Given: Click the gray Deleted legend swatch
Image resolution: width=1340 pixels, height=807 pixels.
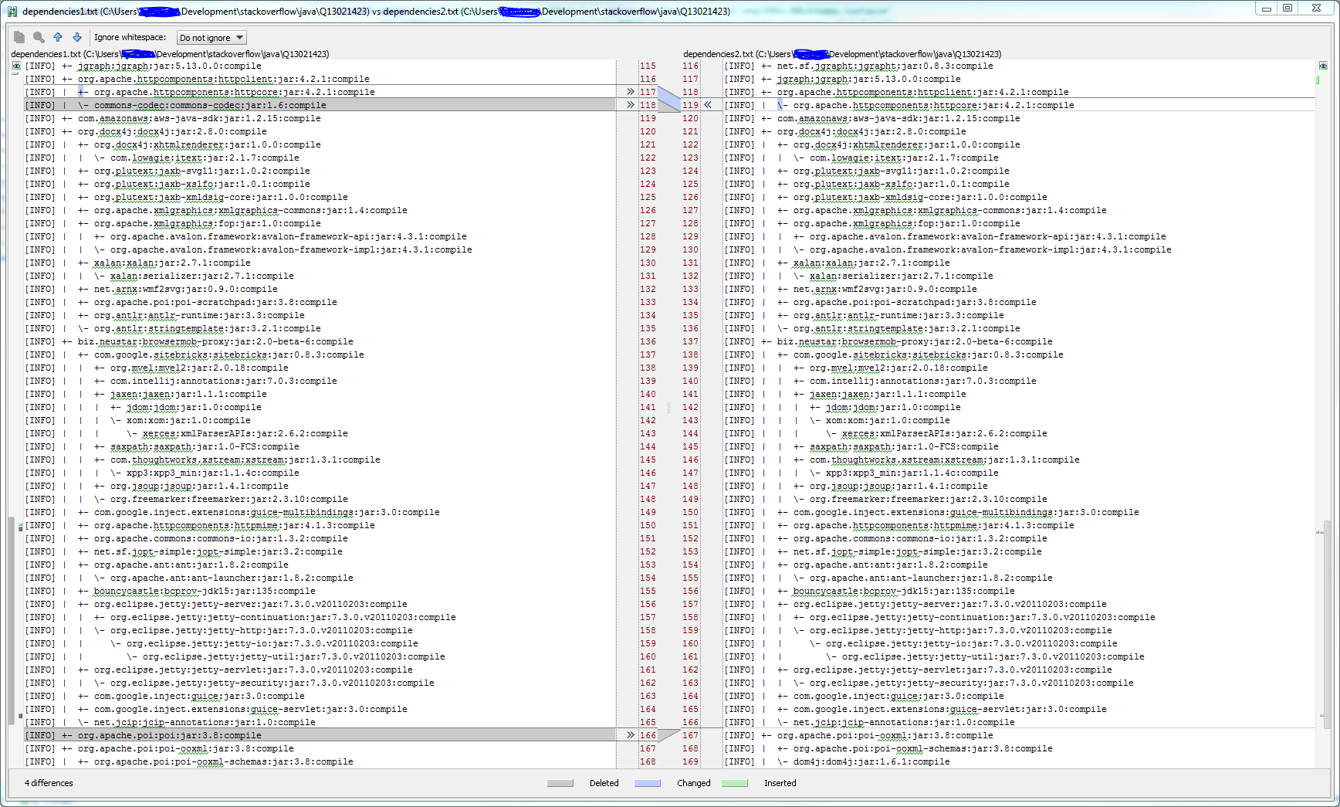Looking at the screenshot, I should click(560, 783).
